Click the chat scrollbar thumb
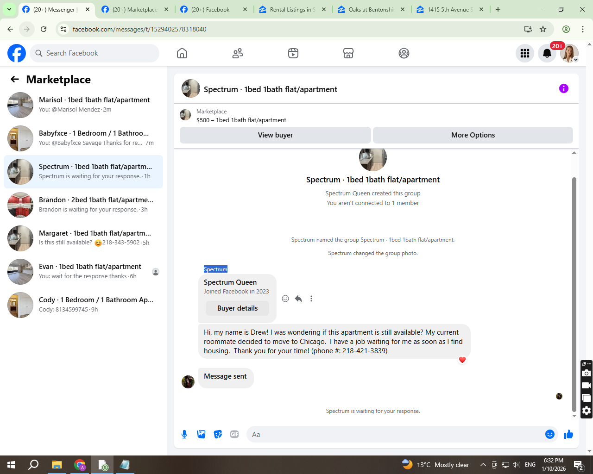This screenshot has height=474, width=593. (x=574, y=294)
